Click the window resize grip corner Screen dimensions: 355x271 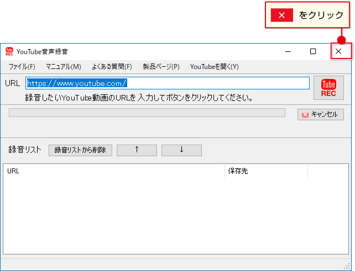click(x=347, y=267)
